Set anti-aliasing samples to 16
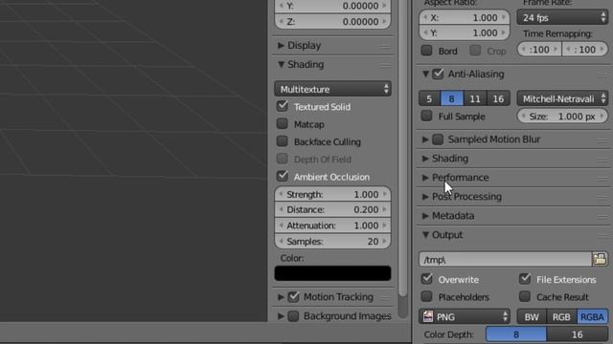The image size is (613, 344). [498, 98]
